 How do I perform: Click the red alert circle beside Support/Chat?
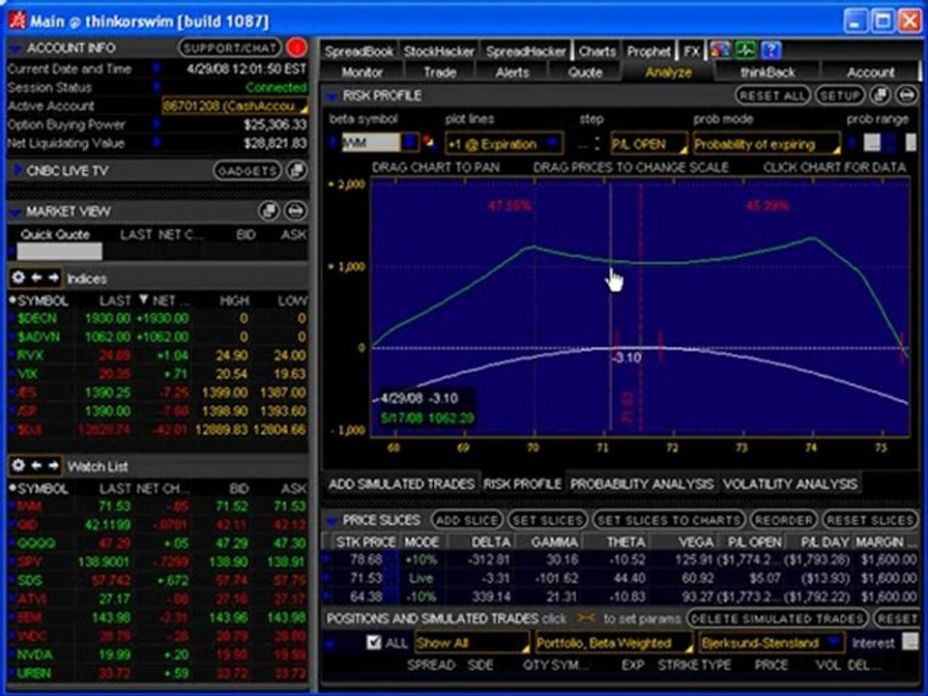296,47
